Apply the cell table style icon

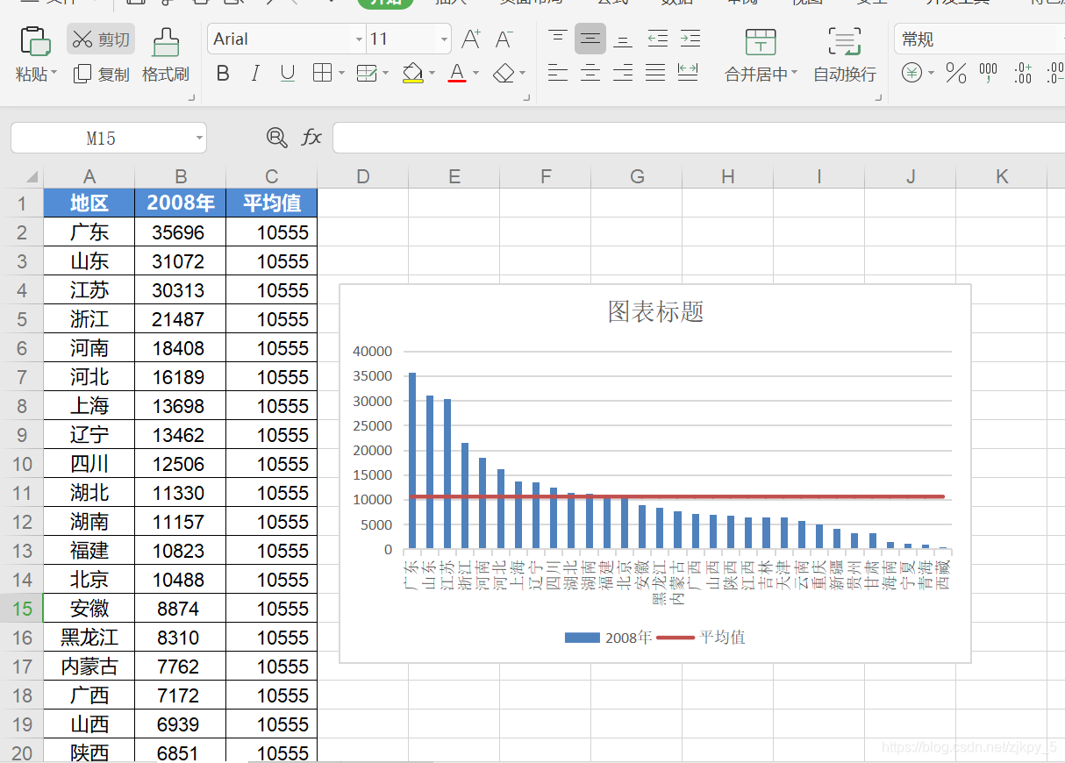[367, 74]
